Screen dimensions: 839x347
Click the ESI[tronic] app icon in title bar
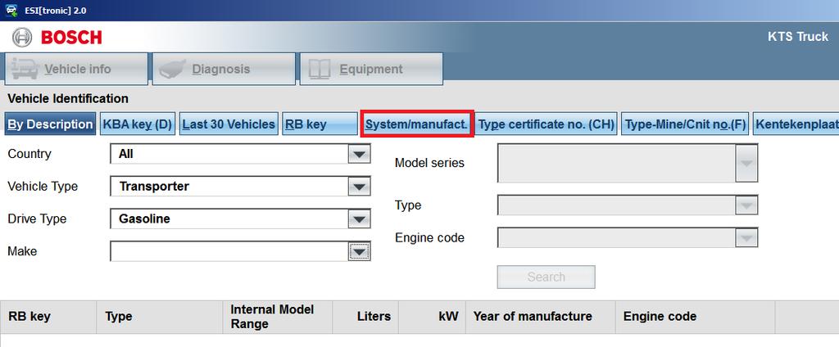pos(11,10)
